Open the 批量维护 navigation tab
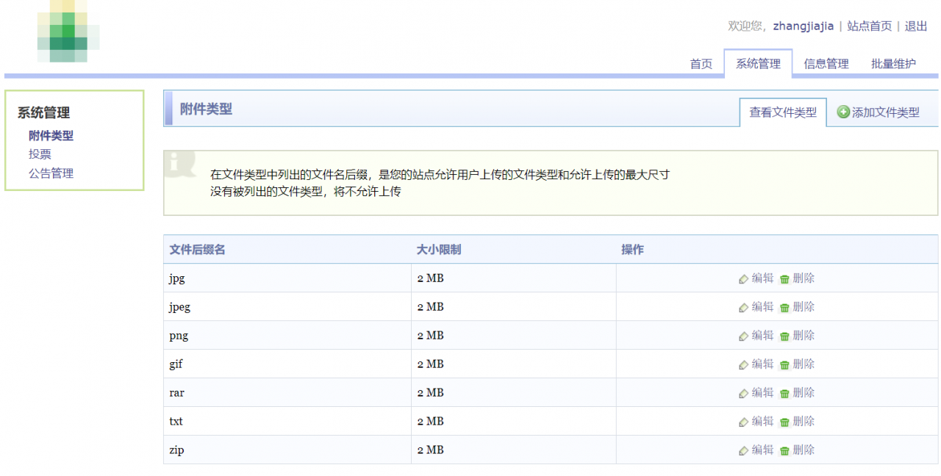The height and width of the screenshot is (476, 941). pos(893,64)
